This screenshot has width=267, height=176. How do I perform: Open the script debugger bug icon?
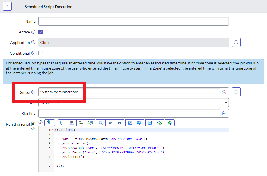[x=170, y=123]
